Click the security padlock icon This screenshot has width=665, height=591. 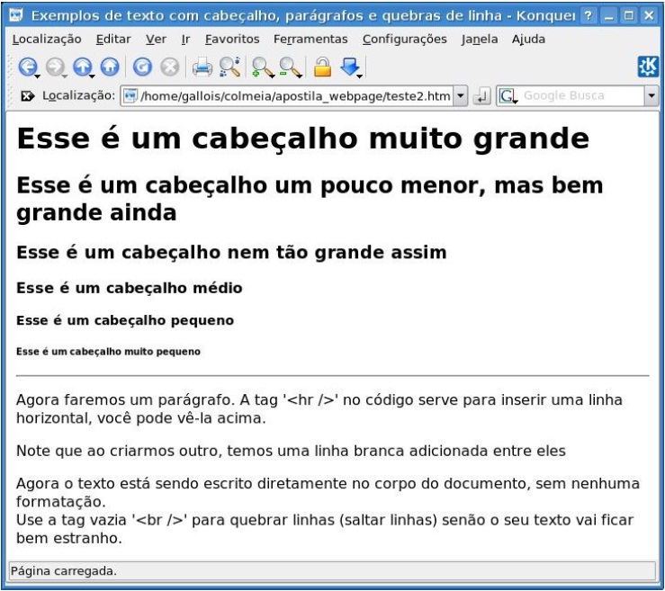pos(322,67)
